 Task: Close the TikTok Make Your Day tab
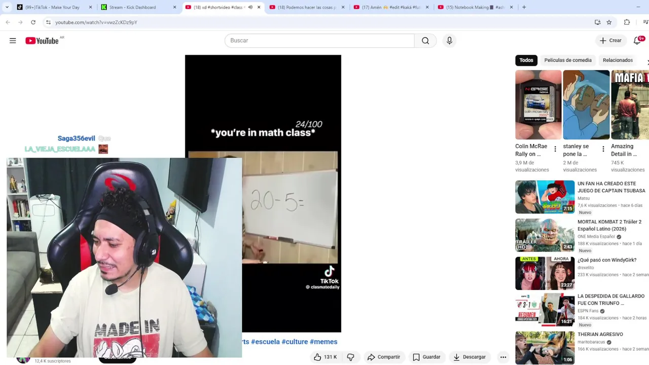[x=91, y=7]
